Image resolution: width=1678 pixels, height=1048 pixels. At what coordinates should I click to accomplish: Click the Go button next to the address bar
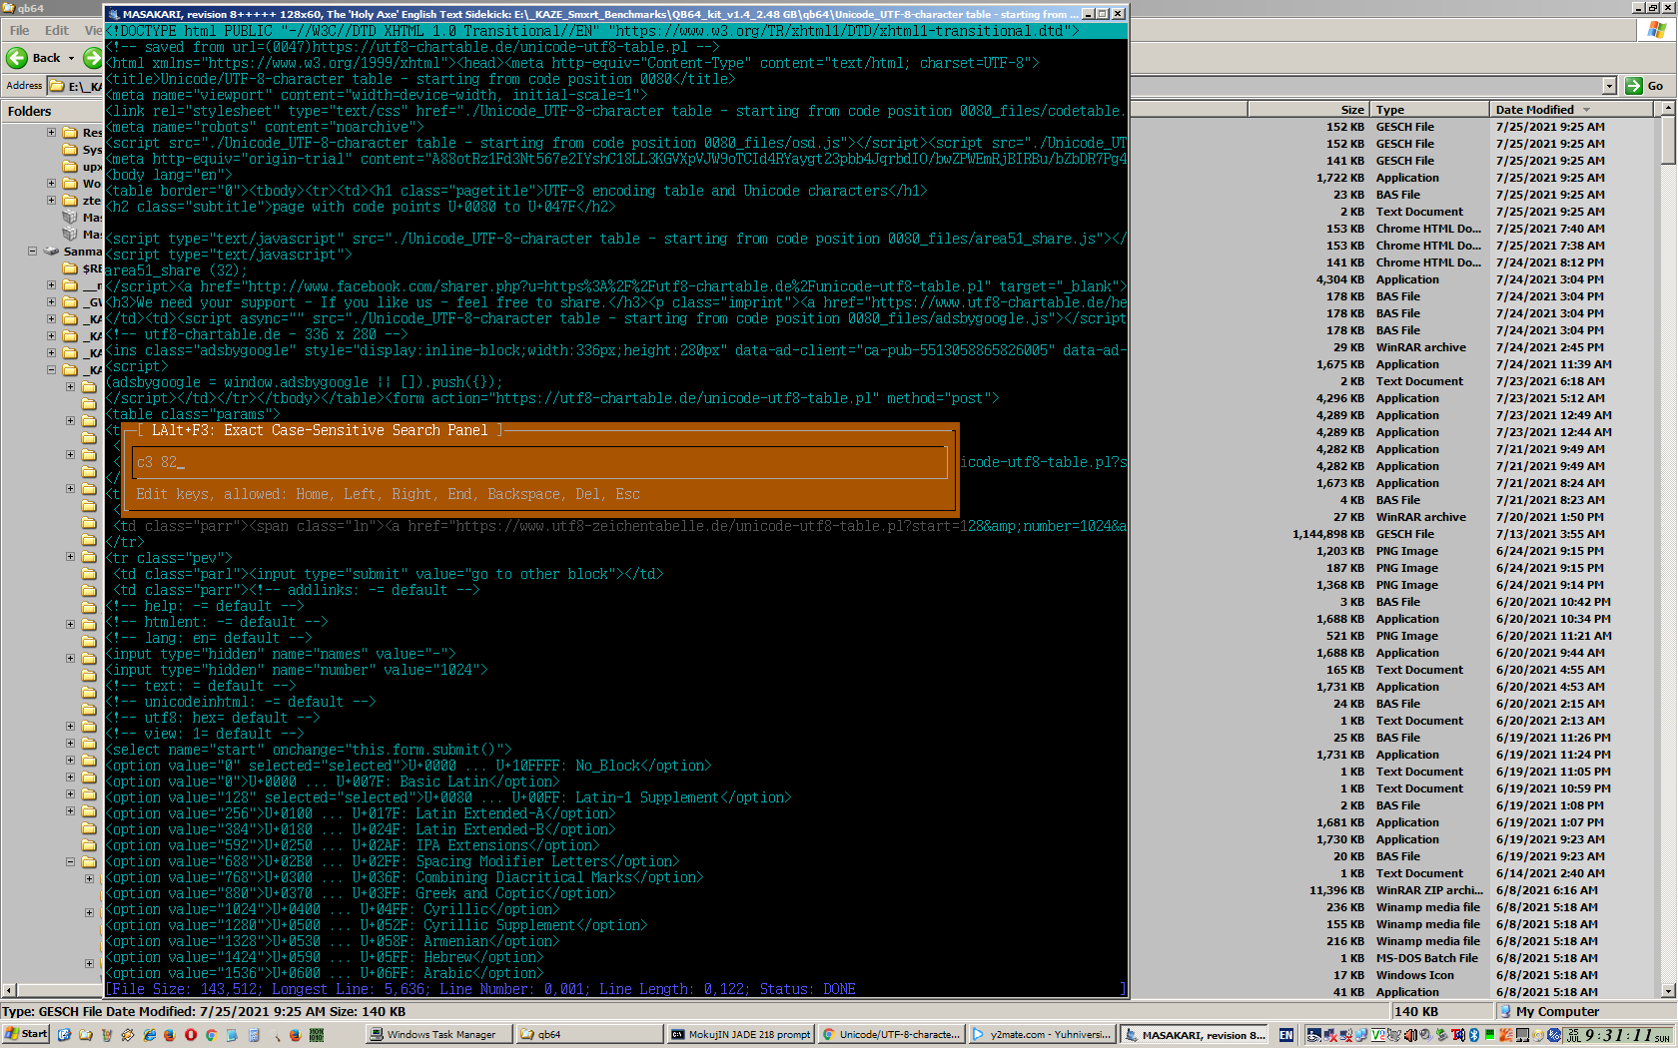pos(1645,86)
